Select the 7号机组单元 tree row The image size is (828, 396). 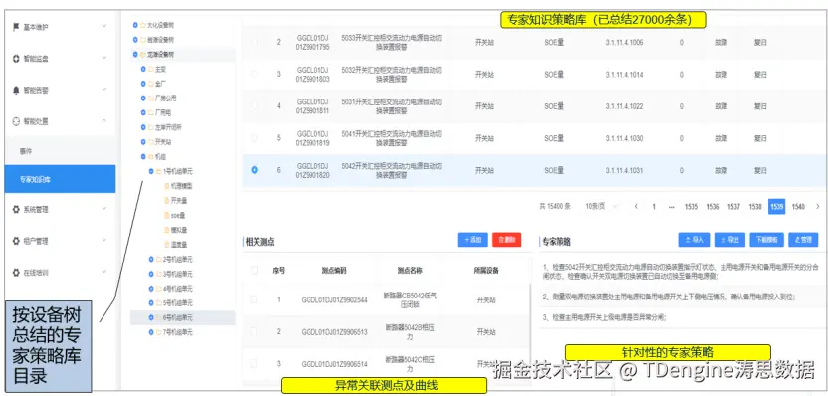point(183,332)
